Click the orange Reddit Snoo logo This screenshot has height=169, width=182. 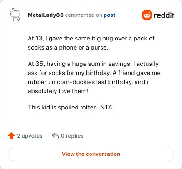coord(147,15)
